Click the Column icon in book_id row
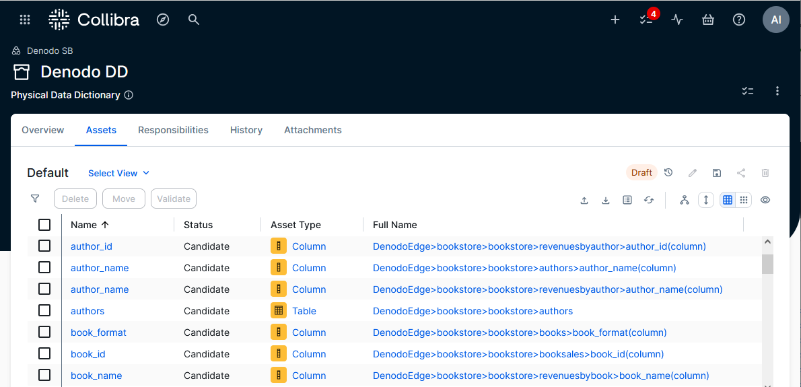The image size is (801, 387). click(x=279, y=354)
